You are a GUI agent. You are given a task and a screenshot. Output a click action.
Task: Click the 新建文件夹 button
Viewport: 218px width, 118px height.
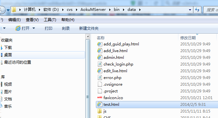[x=89, y=28]
